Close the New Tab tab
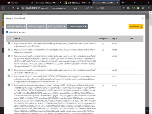152x114 pixels. tap(32, 3)
